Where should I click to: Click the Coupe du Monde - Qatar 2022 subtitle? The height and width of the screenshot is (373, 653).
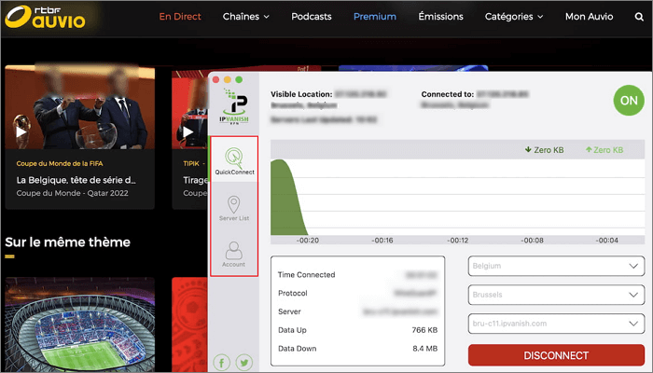[x=72, y=193]
